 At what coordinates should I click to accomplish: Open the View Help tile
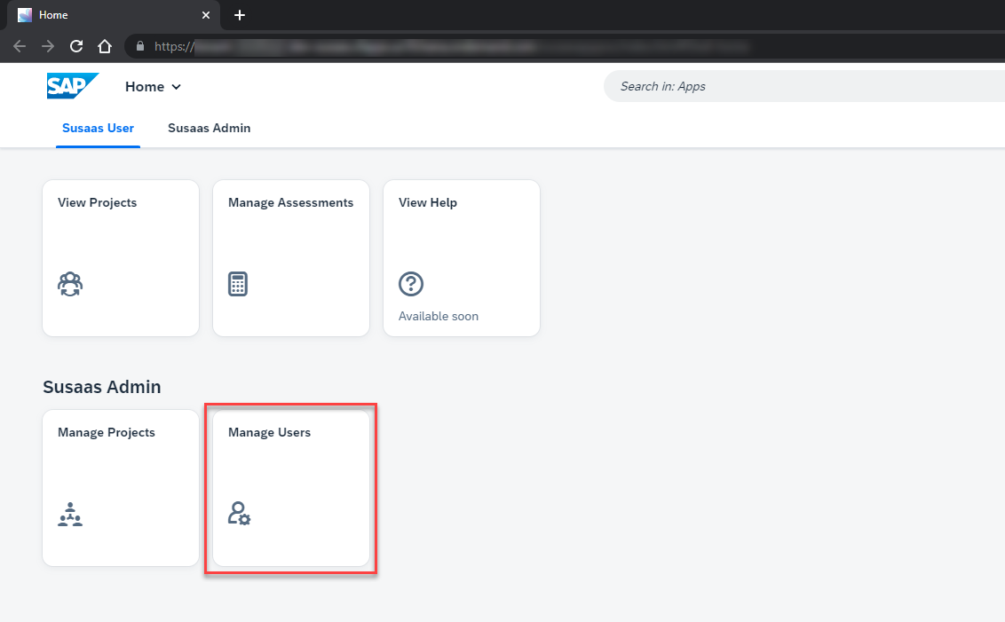tap(462, 258)
